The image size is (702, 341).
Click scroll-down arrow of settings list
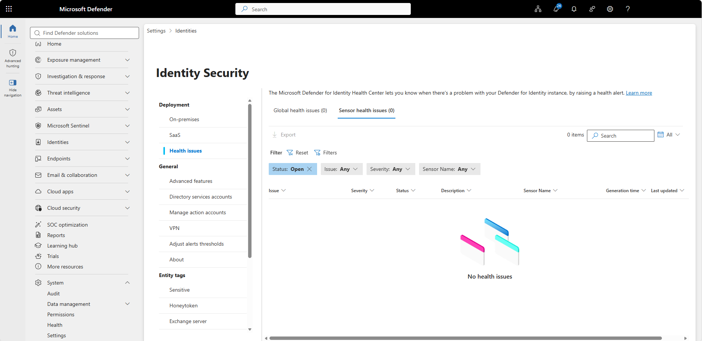[x=250, y=329]
